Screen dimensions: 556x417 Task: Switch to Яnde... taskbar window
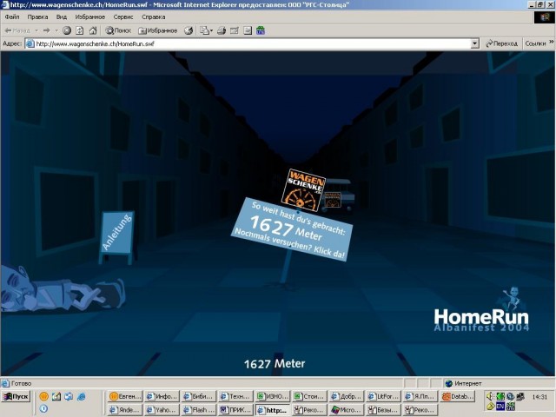[x=125, y=409]
